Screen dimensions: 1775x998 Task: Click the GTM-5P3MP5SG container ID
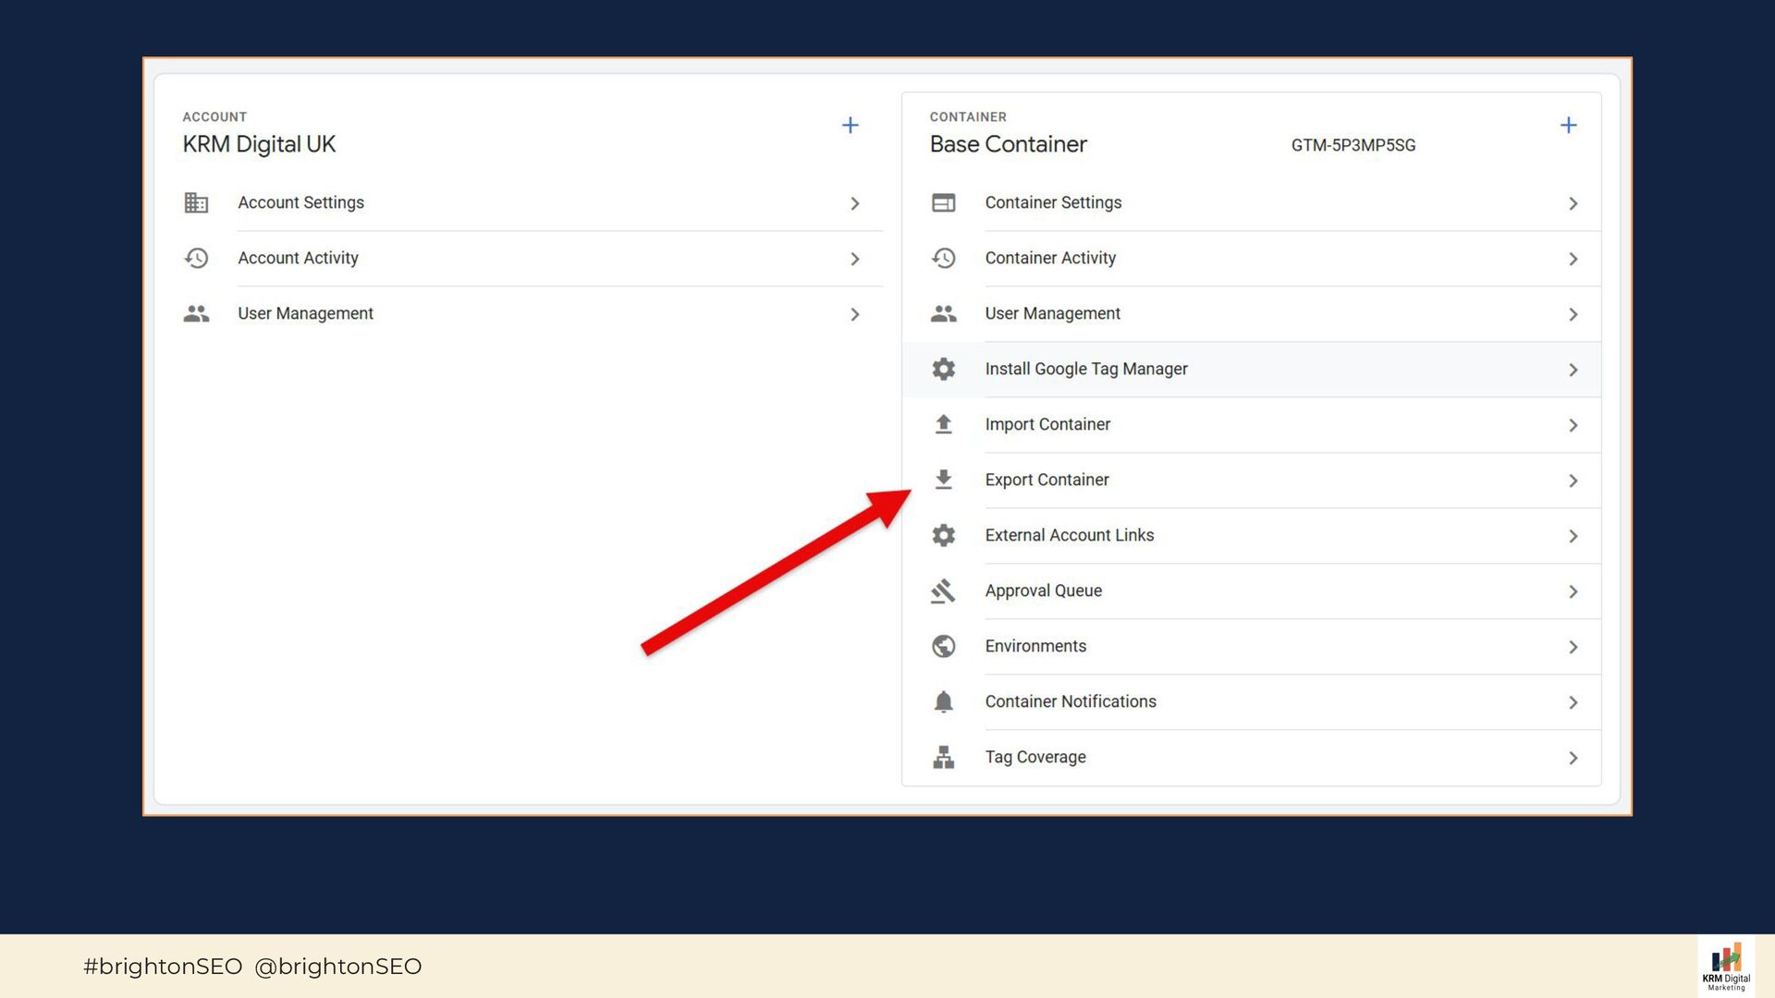1353,145
